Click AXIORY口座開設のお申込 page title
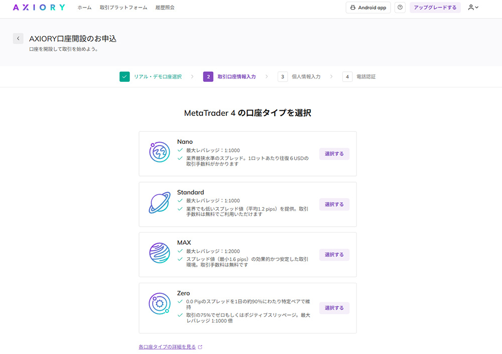Image resolution: width=502 pixels, height=354 pixels. click(x=73, y=39)
